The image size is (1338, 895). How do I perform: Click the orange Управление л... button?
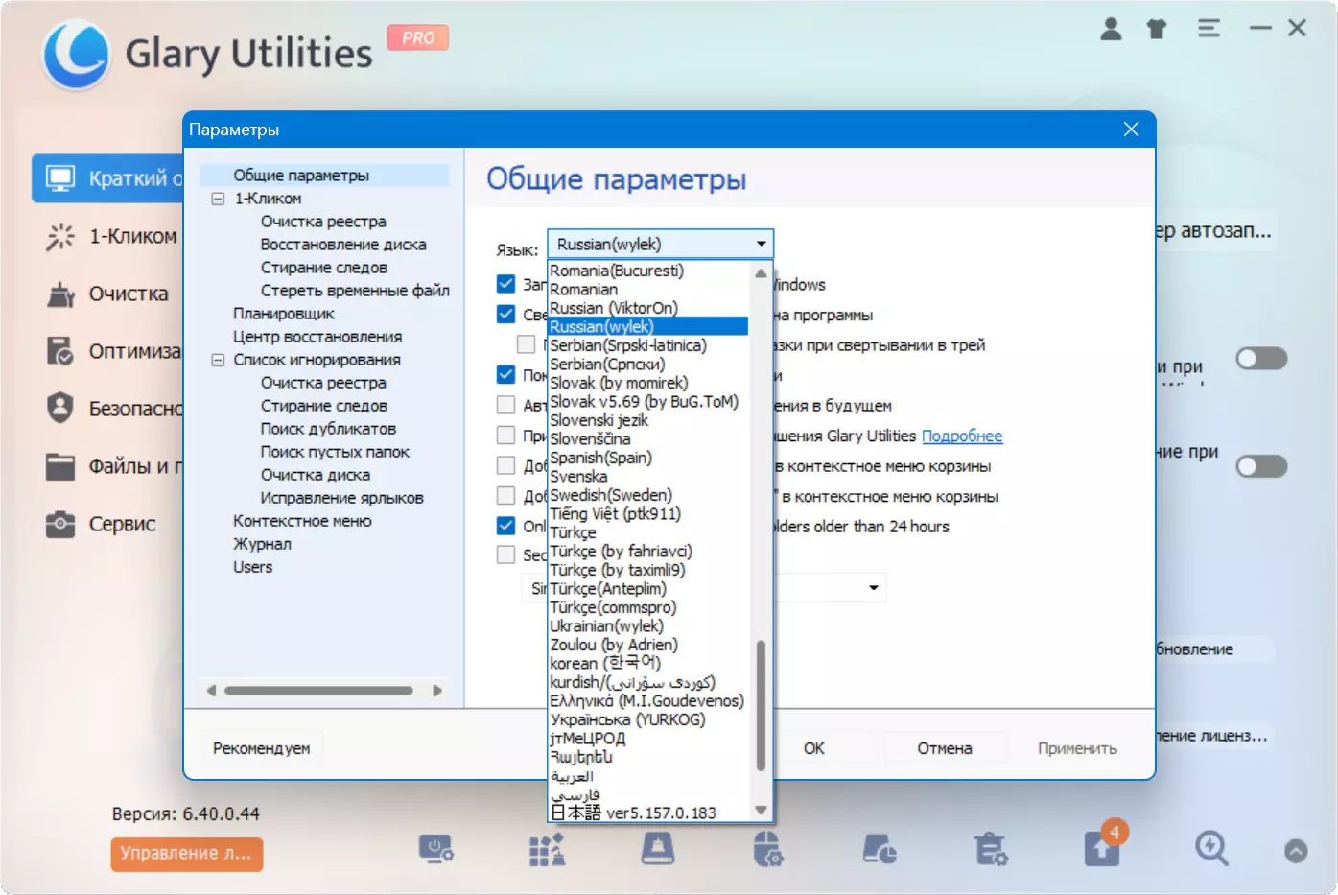click(186, 854)
